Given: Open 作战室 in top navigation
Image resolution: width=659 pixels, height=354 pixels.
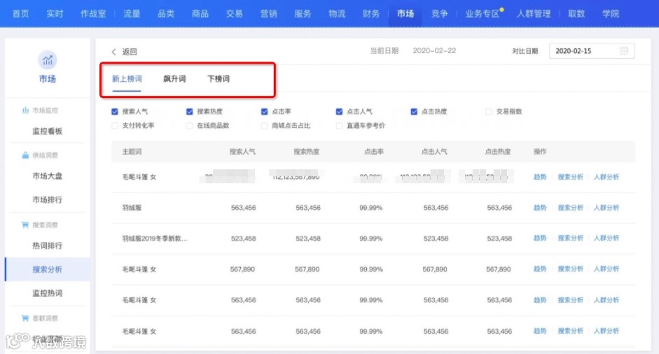Looking at the screenshot, I should pyautogui.click(x=93, y=14).
